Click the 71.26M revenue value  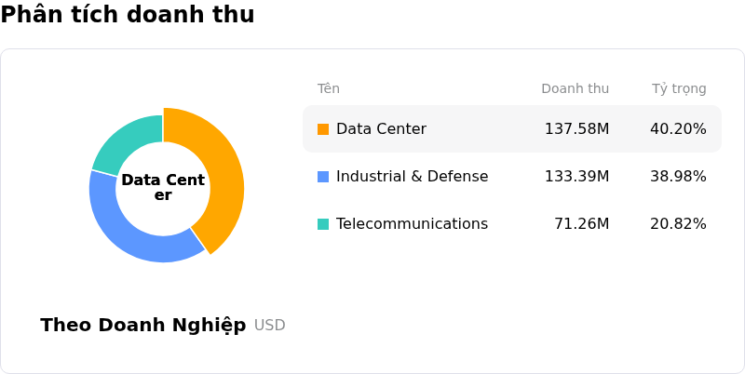point(581,224)
